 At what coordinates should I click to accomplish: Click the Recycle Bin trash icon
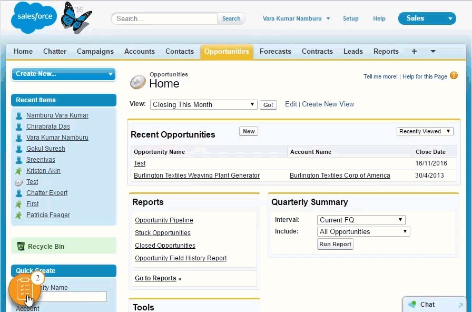tap(21, 246)
